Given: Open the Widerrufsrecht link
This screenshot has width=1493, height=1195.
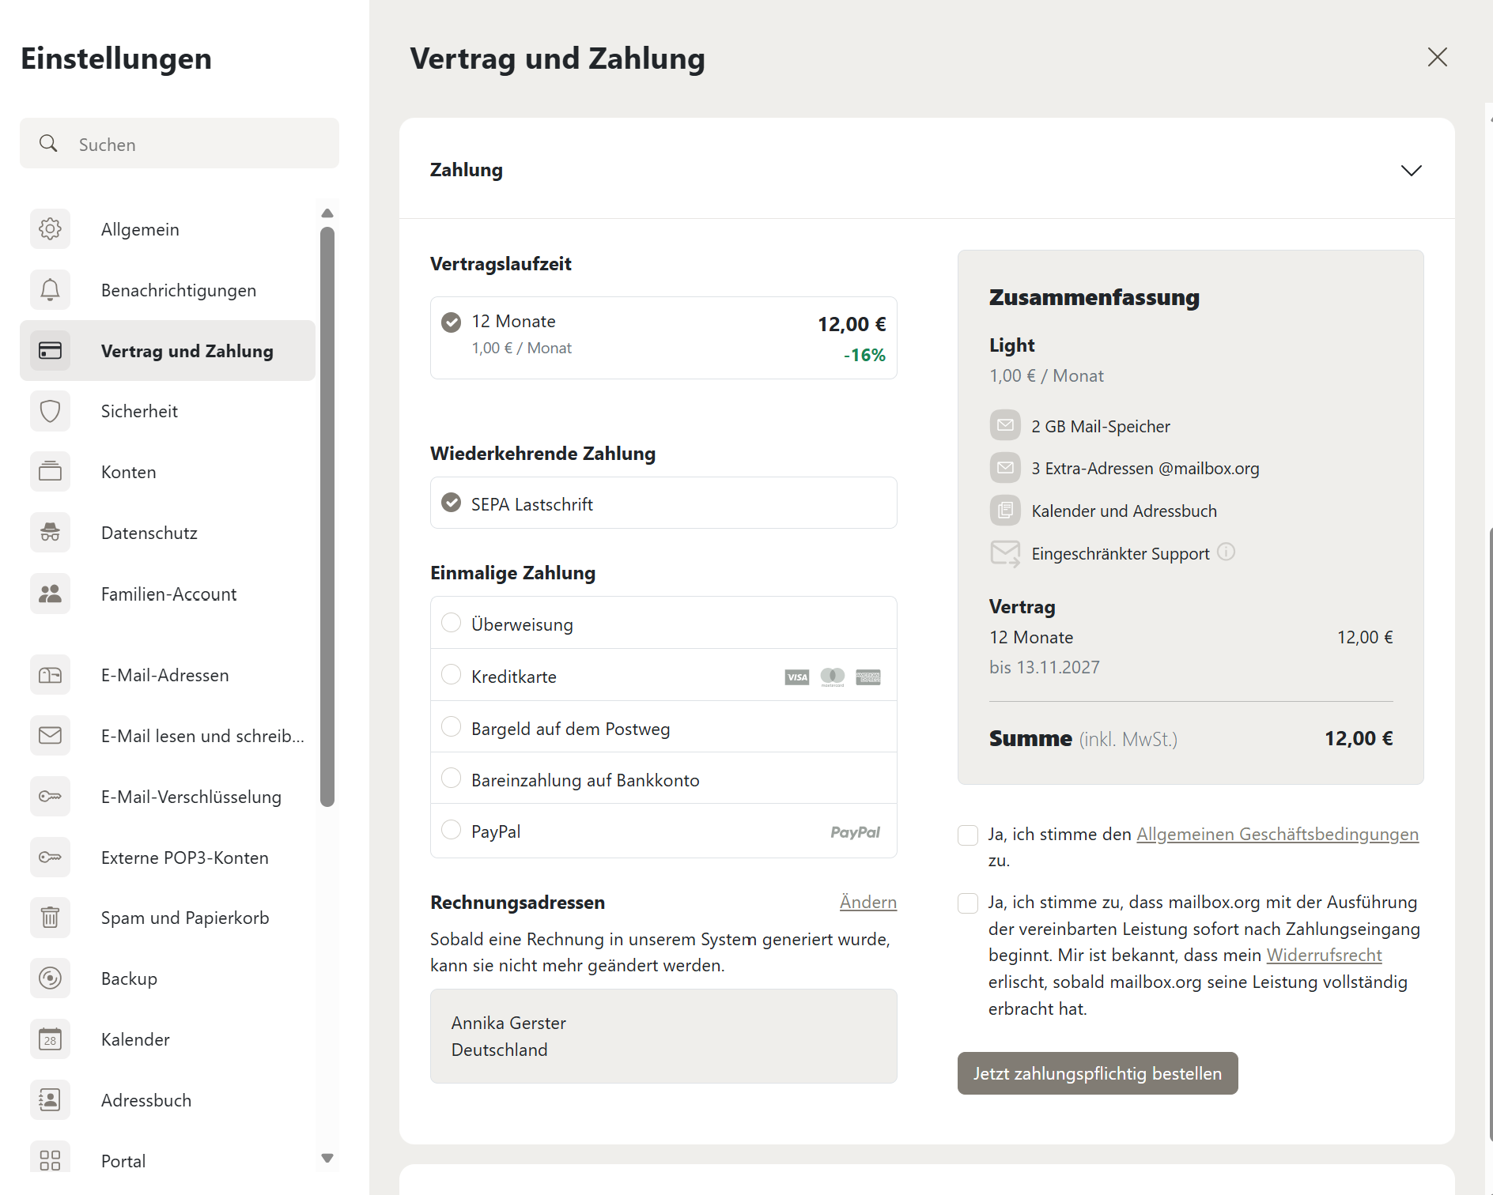Looking at the screenshot, I should pyautogui.click(x=1324, y=956).
